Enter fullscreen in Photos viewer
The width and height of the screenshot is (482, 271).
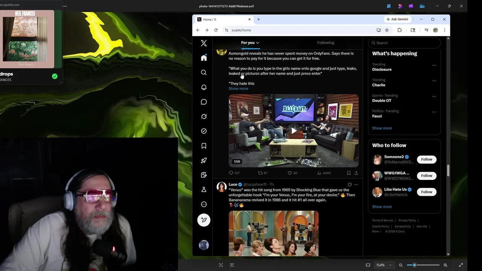pos(461,265)
